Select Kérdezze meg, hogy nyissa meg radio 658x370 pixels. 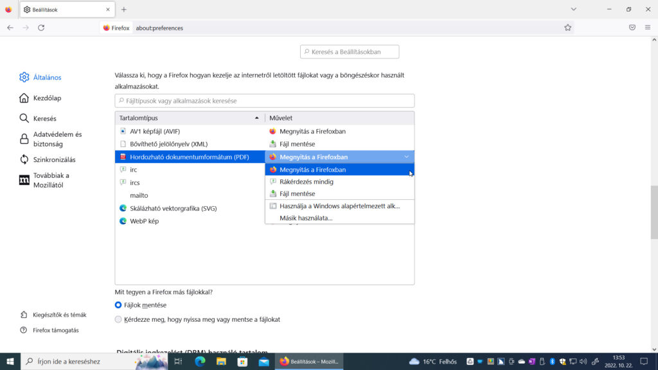(118, 319)
